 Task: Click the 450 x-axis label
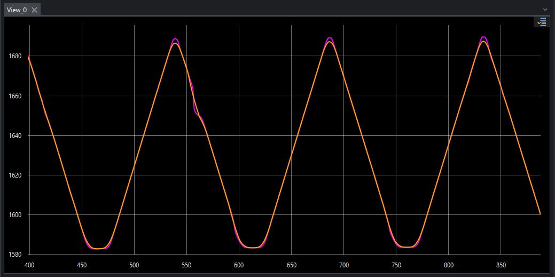82,265
